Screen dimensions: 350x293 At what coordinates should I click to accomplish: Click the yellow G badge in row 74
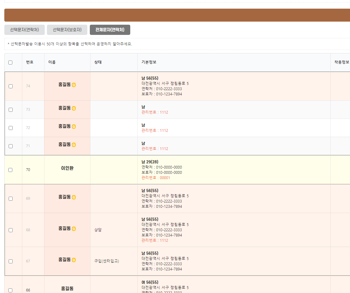[x=74, y=85]
